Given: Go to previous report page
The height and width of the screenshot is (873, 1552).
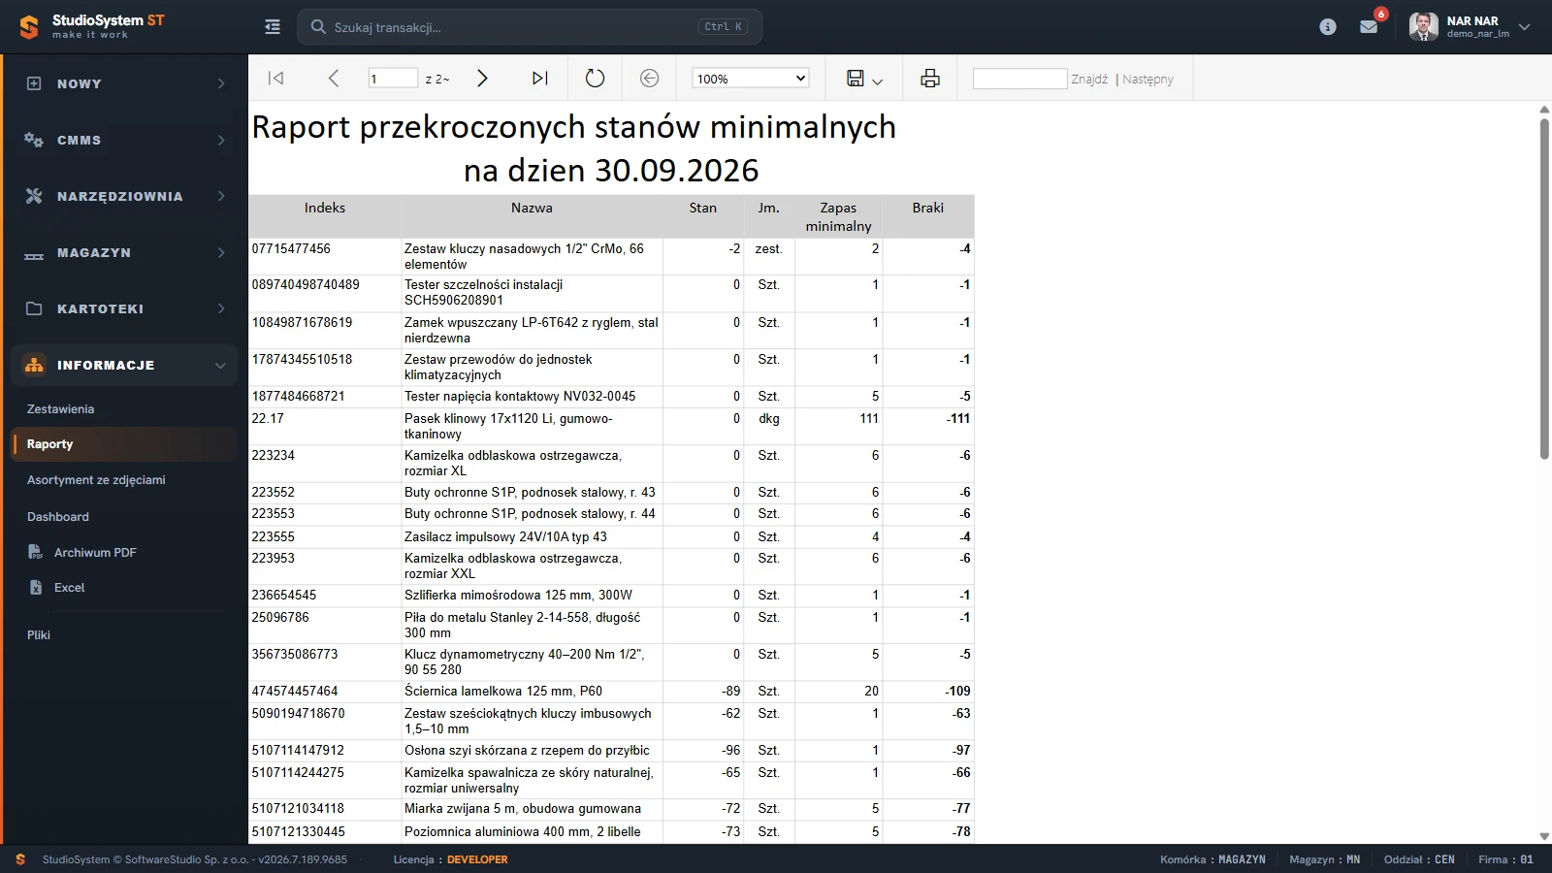Looking at the screenshot, I should coord(334,79).
